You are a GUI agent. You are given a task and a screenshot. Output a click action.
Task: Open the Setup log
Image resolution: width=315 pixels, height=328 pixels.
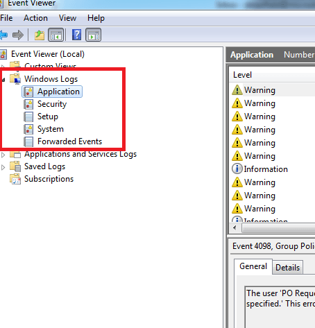[x=48, y=116]
